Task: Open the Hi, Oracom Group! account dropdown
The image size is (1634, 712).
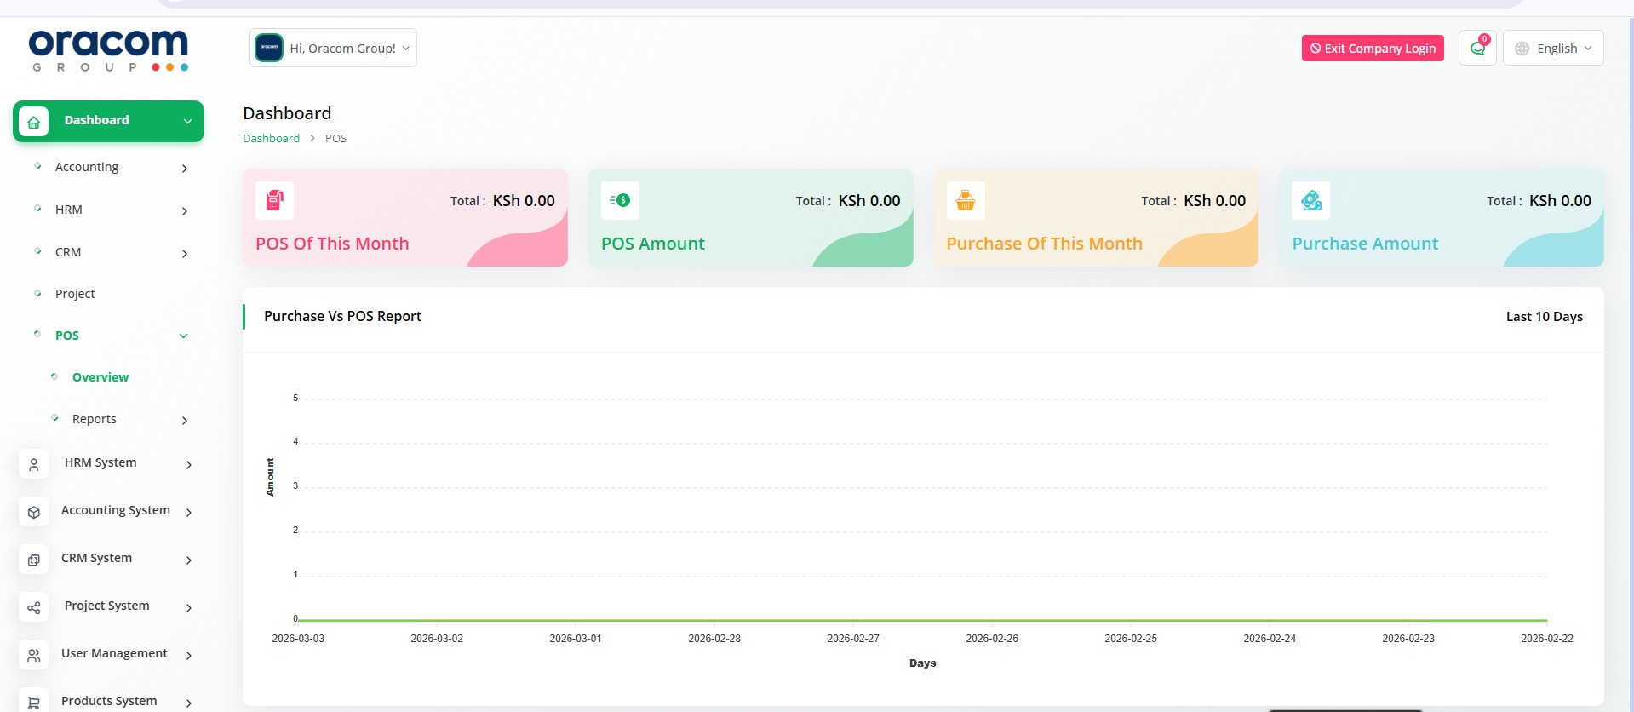Action: tap(333, 49)
